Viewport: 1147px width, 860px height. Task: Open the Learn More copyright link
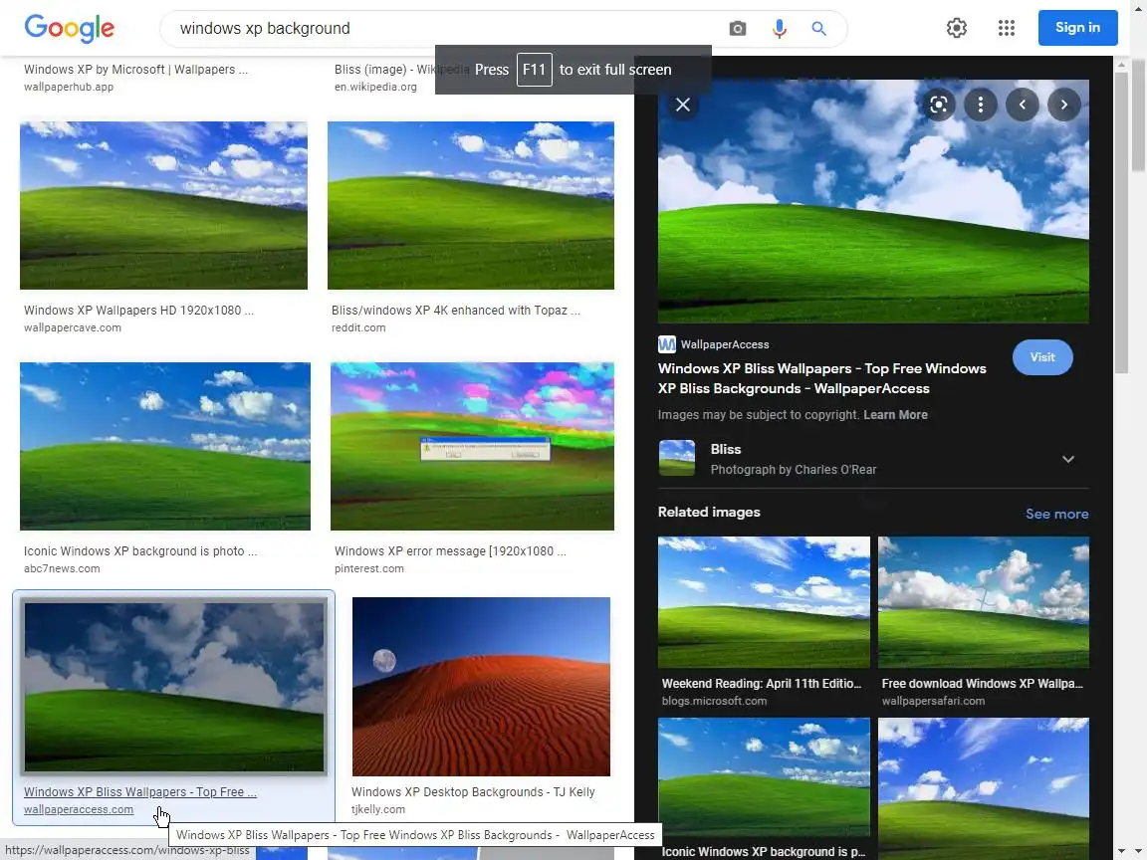pos(895,415)
